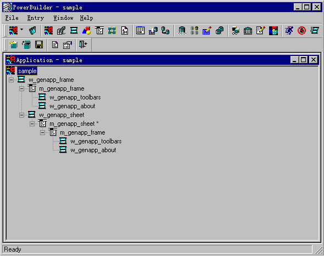
Task: Click the Save floppy disk icon
Action: [x=39, y=44]
